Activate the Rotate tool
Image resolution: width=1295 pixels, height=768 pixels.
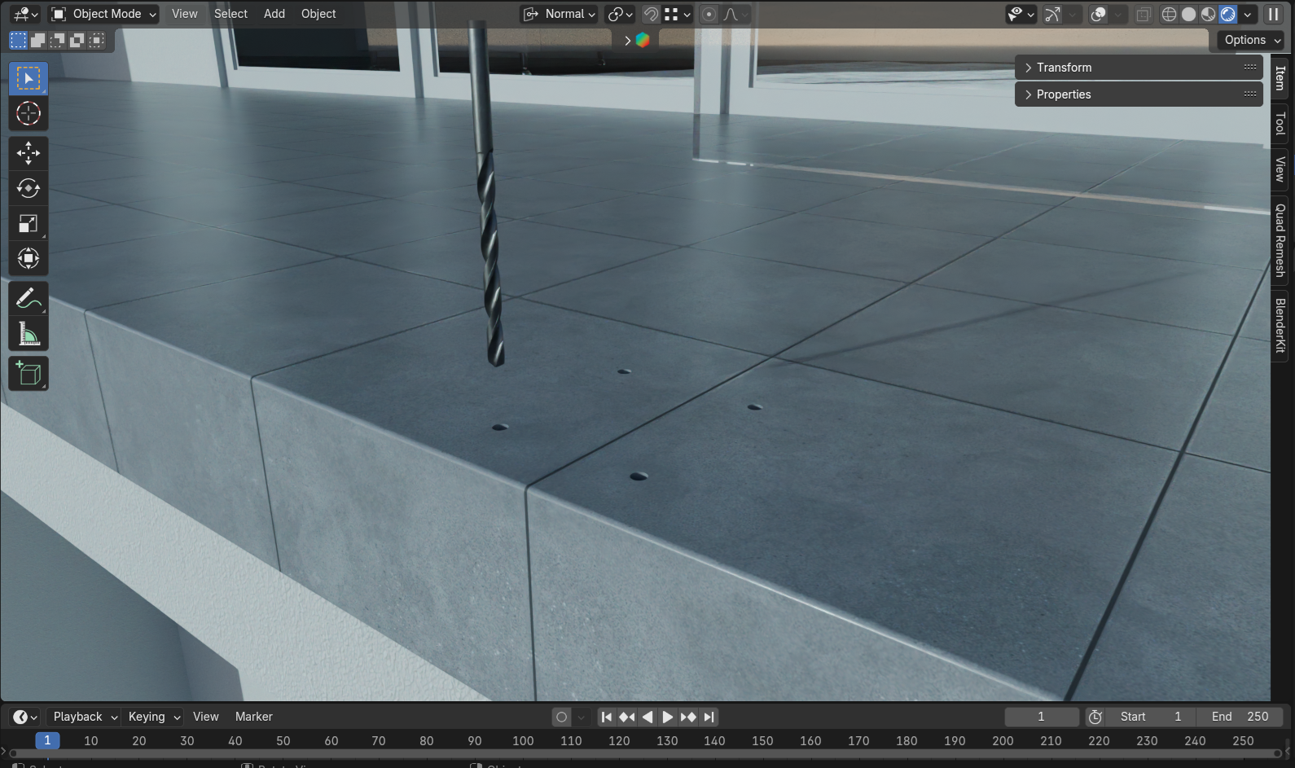[29, 188]
